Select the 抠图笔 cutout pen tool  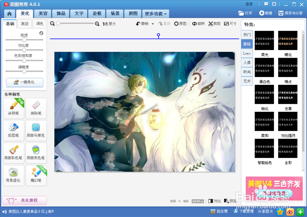(14, 131)
